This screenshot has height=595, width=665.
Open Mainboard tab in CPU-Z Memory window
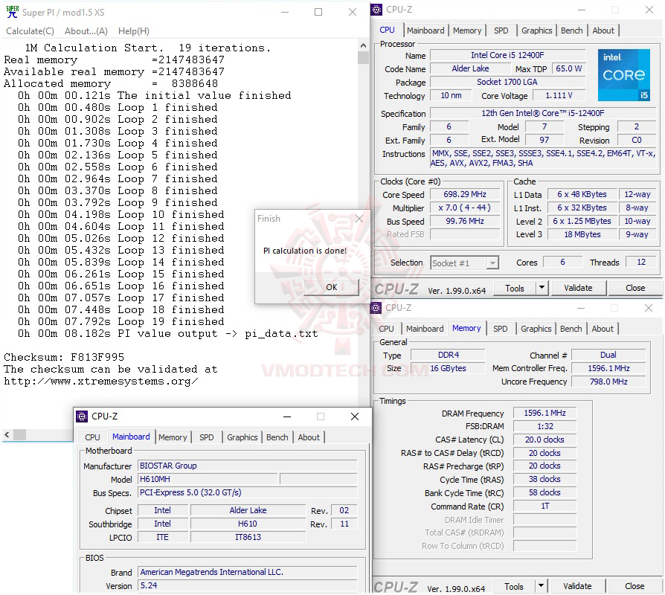click(425, 329)
